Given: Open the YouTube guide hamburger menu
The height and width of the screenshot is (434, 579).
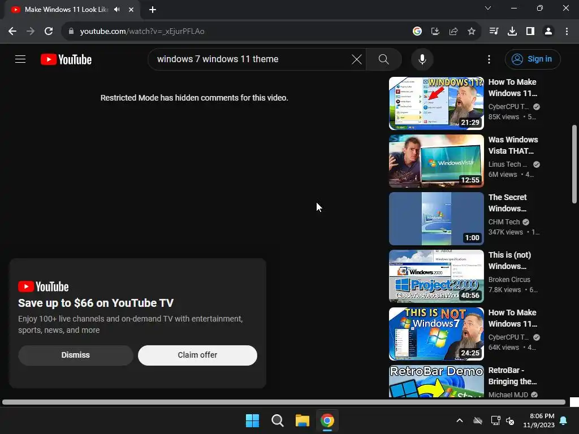Looking at the screenshot, I should 20,59.
